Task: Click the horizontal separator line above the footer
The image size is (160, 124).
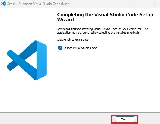Action: coord(80,112)
